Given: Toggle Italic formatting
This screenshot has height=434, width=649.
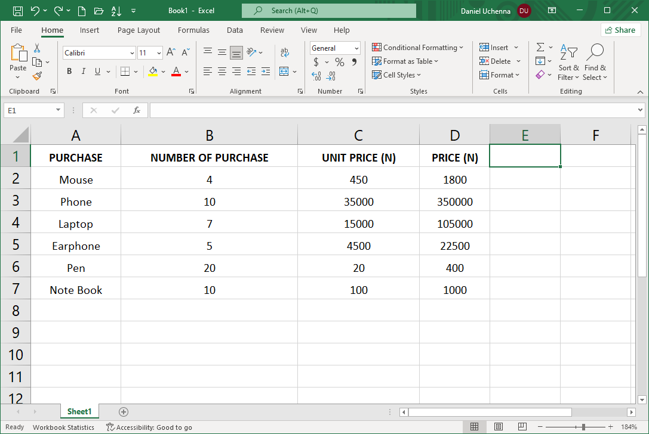Looking at the screenshot, I should point(83,72).
